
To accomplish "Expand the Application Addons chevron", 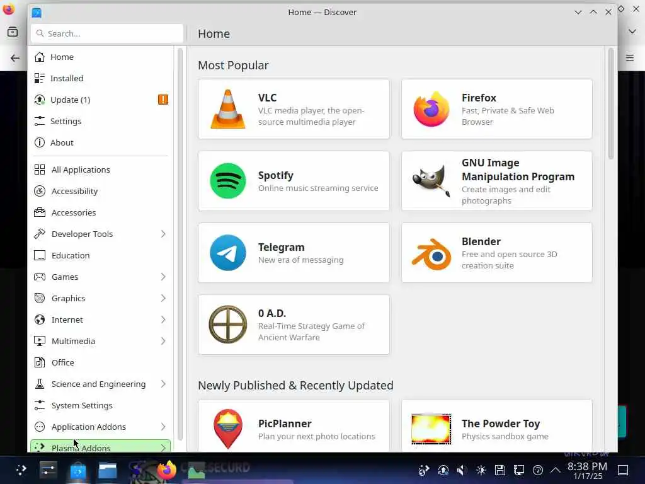I will (163, 427).
